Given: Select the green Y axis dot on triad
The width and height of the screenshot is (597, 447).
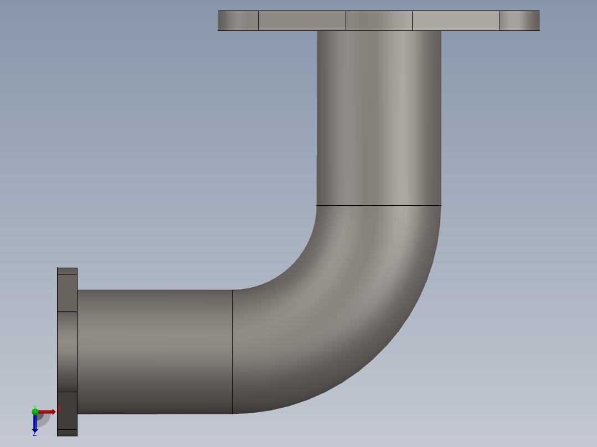Looking at the screenshot, I should pos(35,412).
